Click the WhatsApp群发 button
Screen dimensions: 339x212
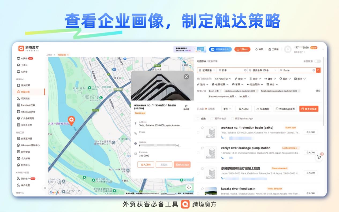pyautogui.click(x=285, y=109)
